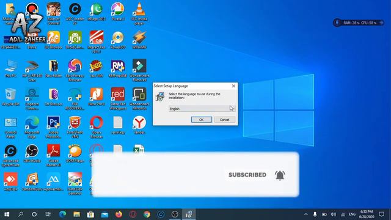391x220 pixels.
Task: Cancel the Select Setup Language dialog
Action: coord(224,120)
